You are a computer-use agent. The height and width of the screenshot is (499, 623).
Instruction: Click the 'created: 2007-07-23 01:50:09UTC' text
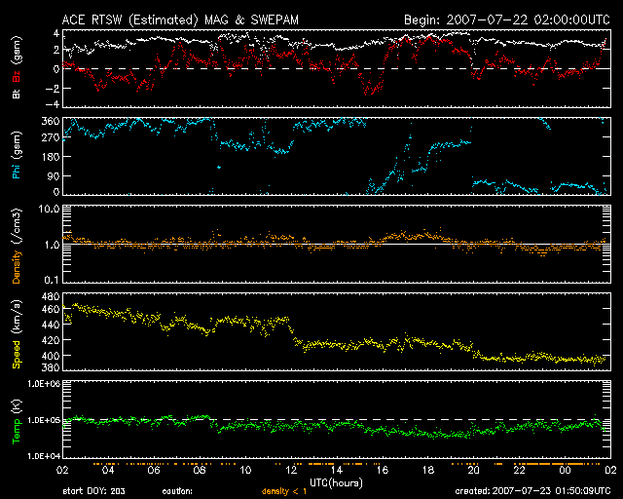pyautogui.click(x=532, y=491)
